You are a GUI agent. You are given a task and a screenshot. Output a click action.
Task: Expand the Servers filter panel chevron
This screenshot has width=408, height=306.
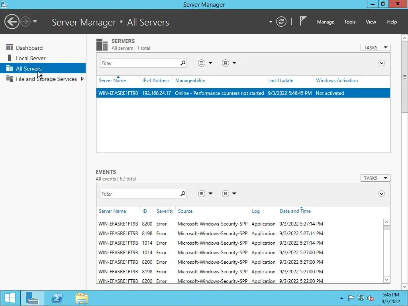coord(381,63)
